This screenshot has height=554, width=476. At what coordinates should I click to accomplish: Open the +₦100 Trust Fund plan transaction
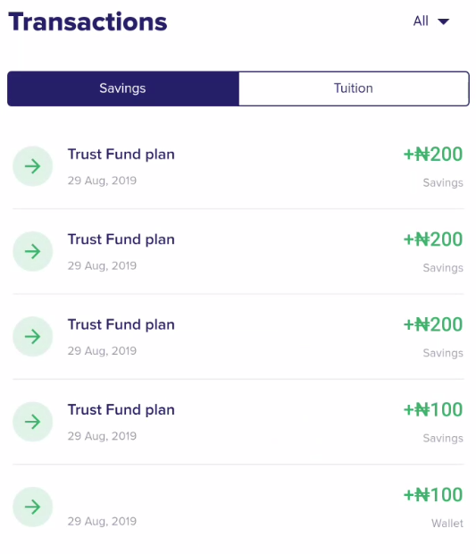pos(238,422)
